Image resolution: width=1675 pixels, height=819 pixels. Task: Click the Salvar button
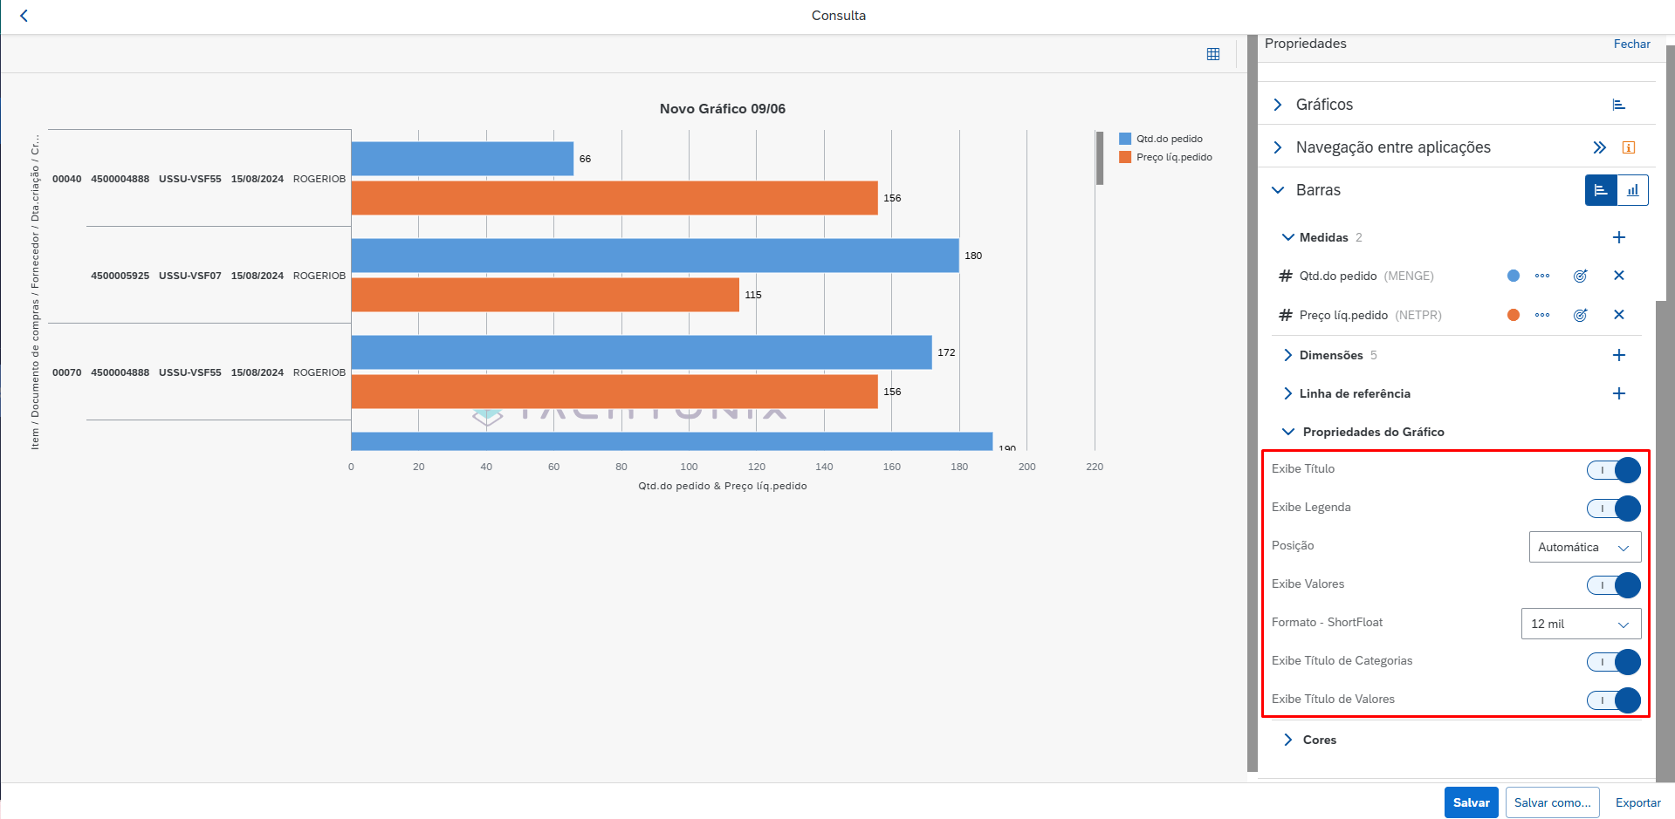[1471, 802]
